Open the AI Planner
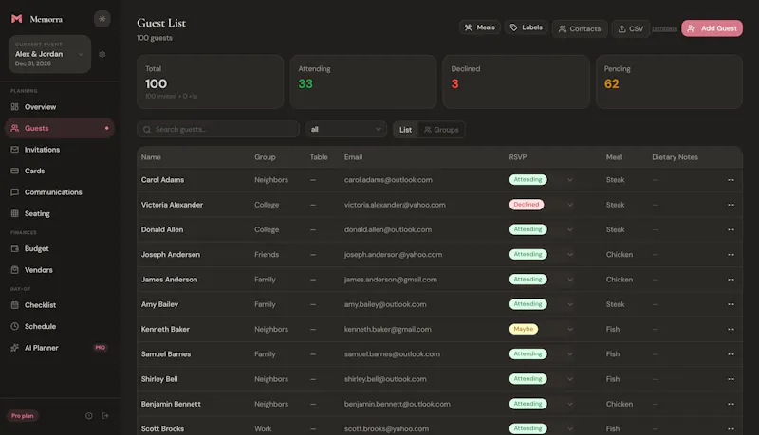 [x=59, y=348]
